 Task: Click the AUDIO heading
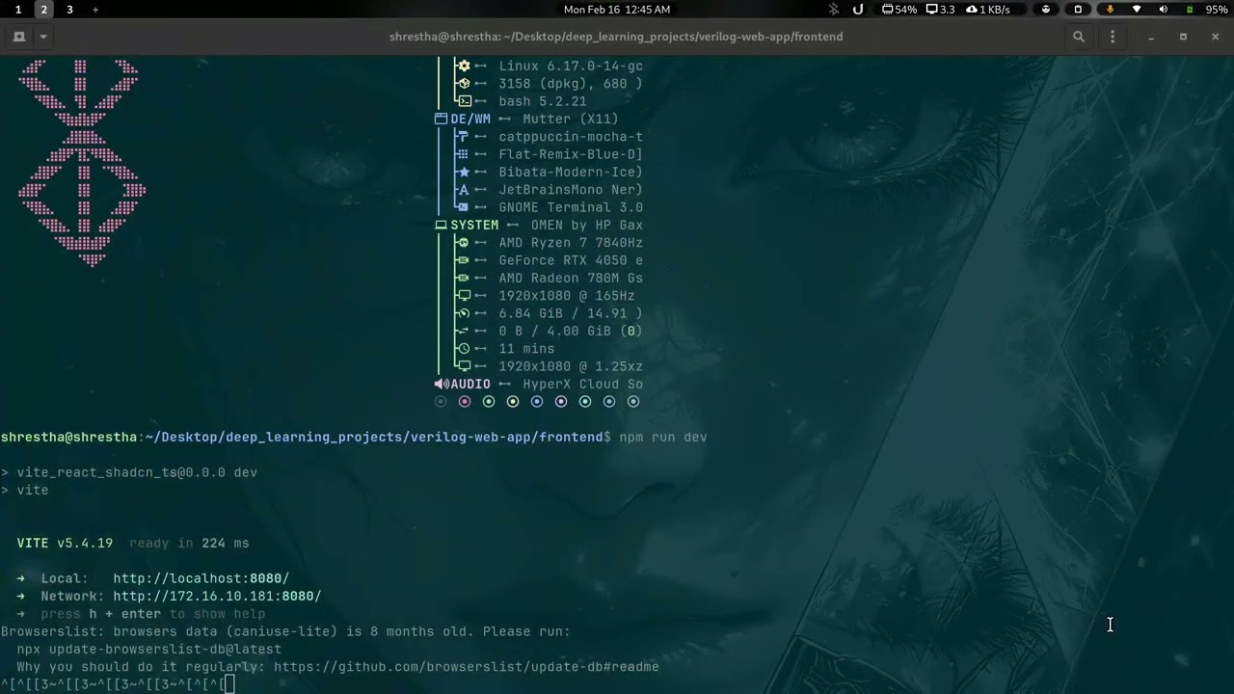click(470, 385)
